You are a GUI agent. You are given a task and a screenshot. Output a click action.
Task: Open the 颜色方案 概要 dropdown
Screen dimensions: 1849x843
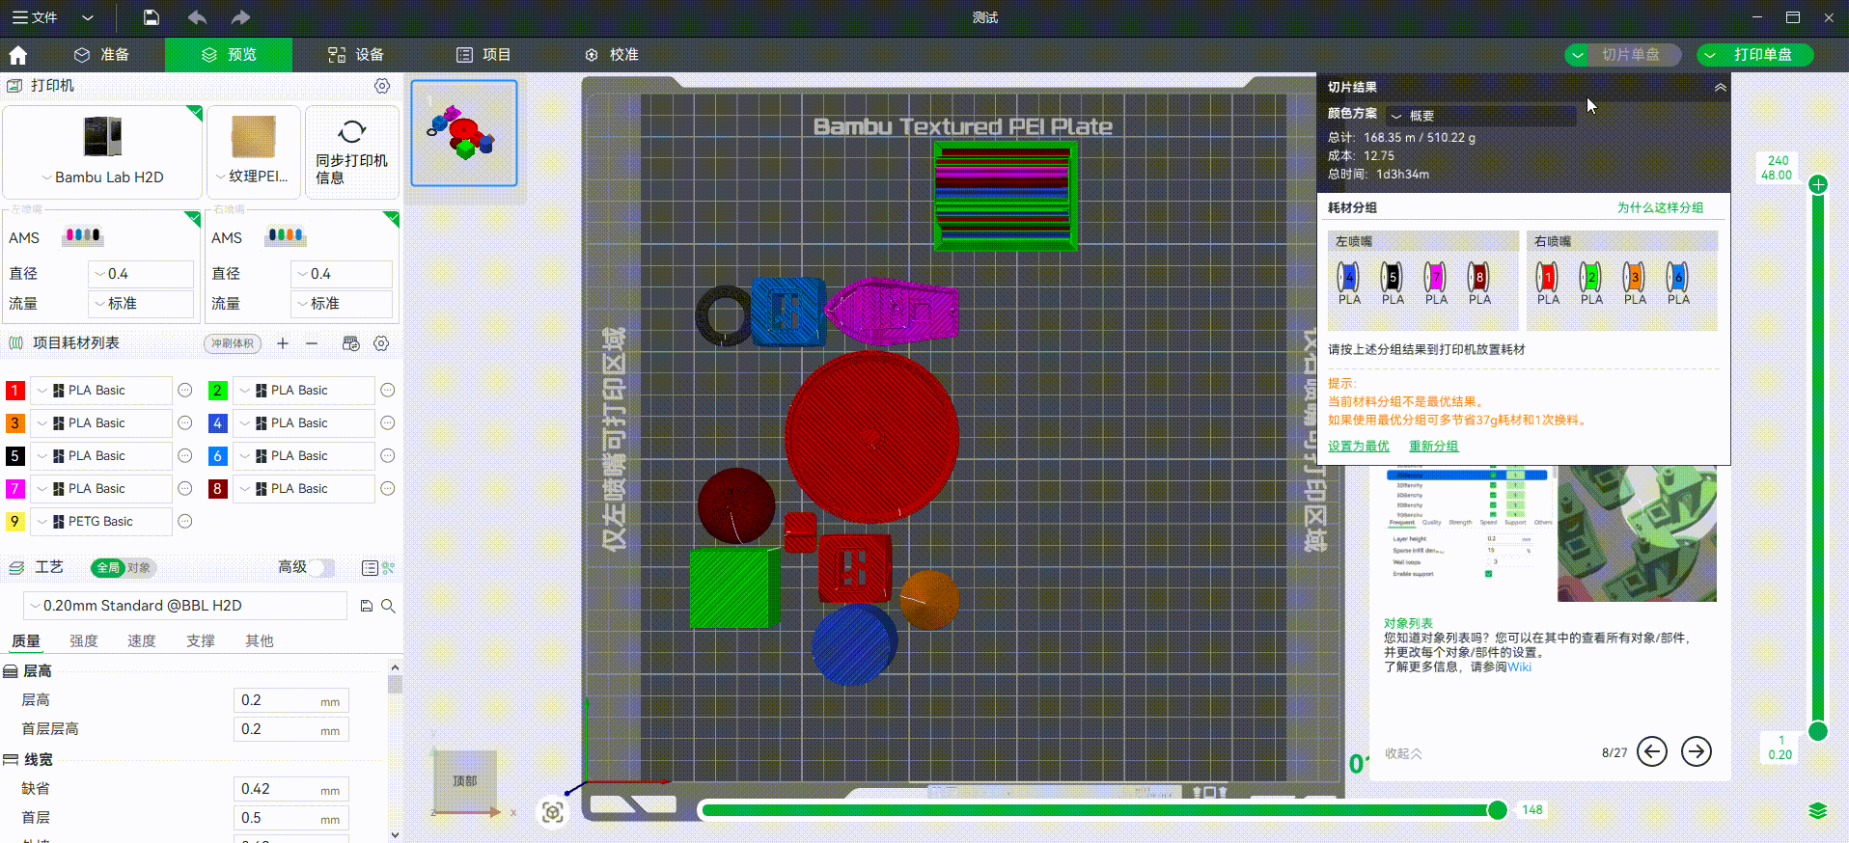click(1481, 116)
